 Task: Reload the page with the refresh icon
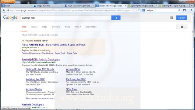click(139, 10)
